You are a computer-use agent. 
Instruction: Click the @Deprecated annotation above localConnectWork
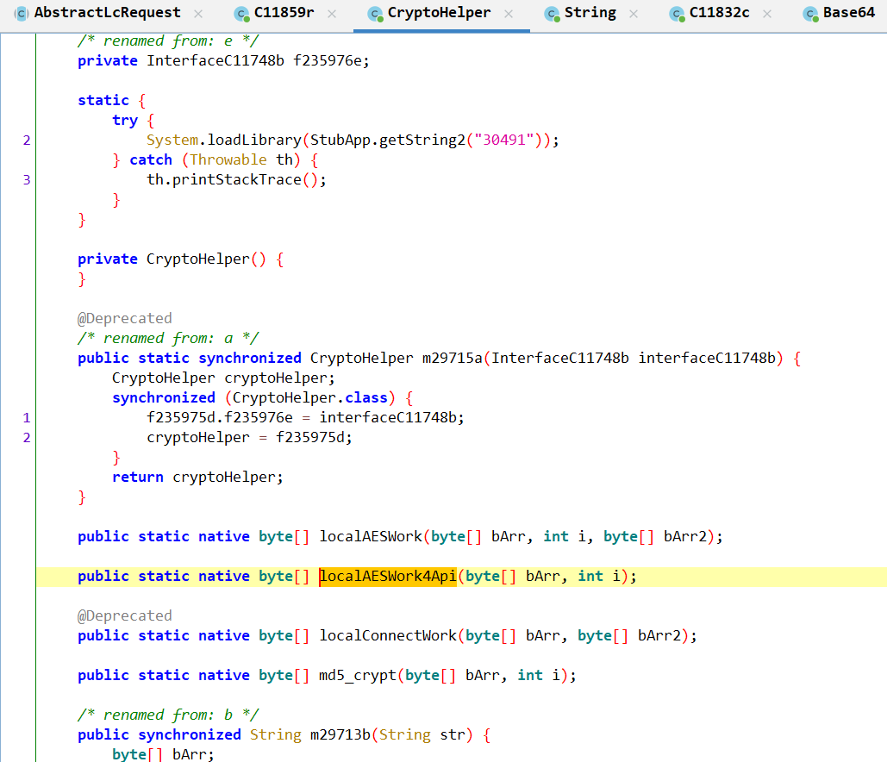coord(124,615)
